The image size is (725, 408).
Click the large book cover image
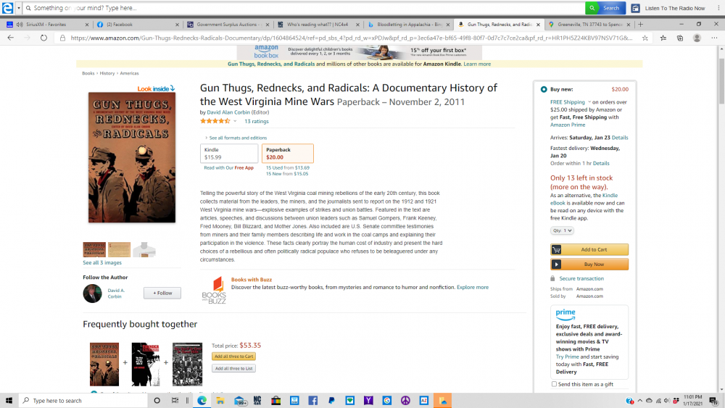point(132,157)
